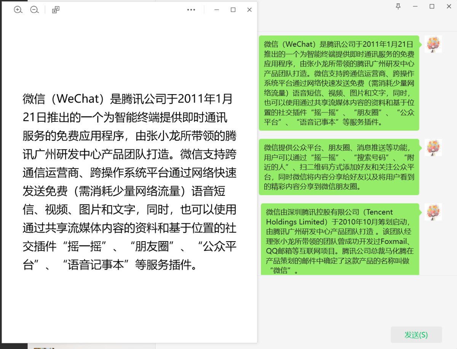457x349 pixels.
Task: Maximize the WeChat chat window
Action: click(x=431, y=6)
